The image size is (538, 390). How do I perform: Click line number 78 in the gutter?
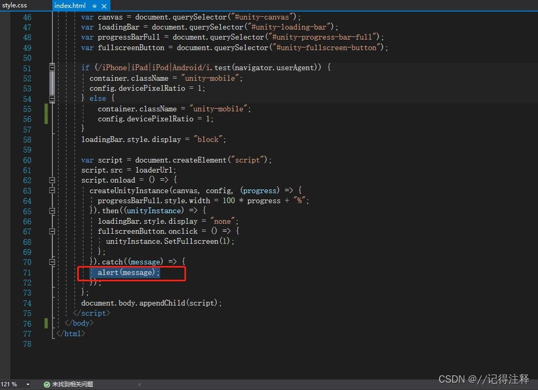coord(27,344)
